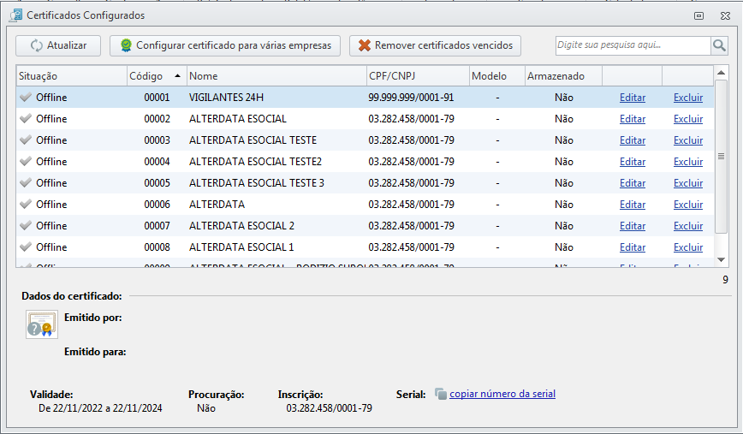The width and height of the screenshot is (743, 434).
Task: Edit the ALTERDATA row code 00006
Action: pyautogui.click(x=633, y=205)
